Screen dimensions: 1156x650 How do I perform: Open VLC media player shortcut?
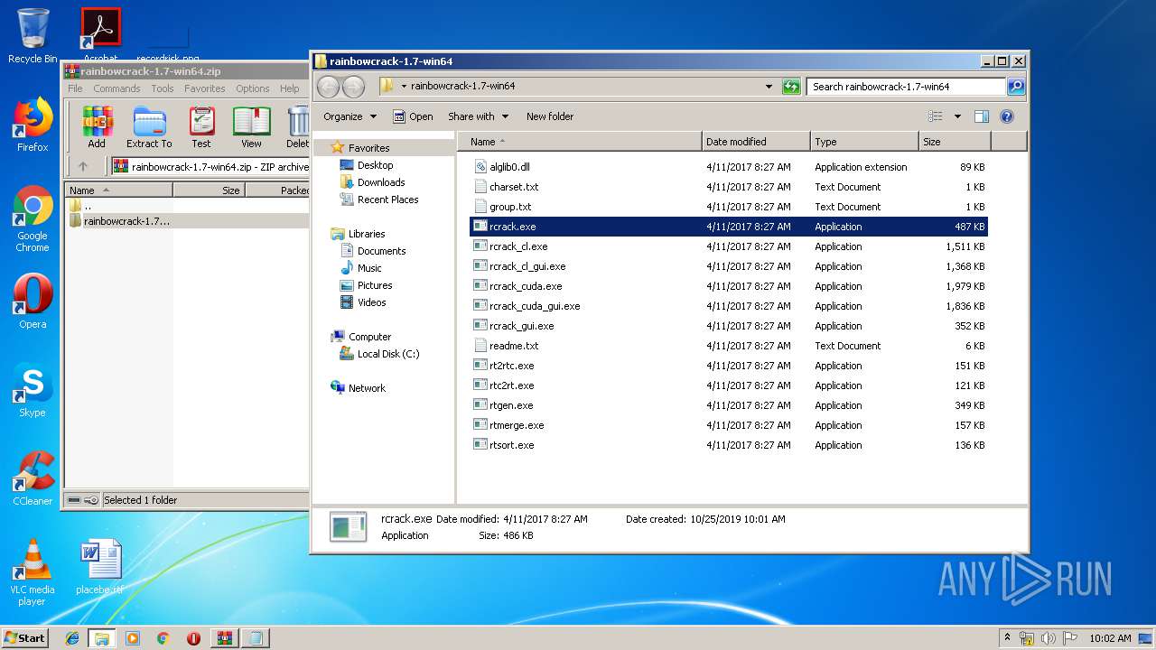pos(33,572)
